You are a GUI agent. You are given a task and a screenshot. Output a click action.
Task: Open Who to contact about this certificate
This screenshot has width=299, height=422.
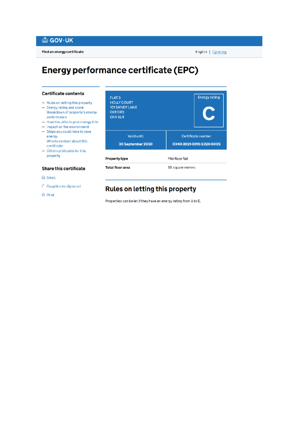tap(67, 143)
